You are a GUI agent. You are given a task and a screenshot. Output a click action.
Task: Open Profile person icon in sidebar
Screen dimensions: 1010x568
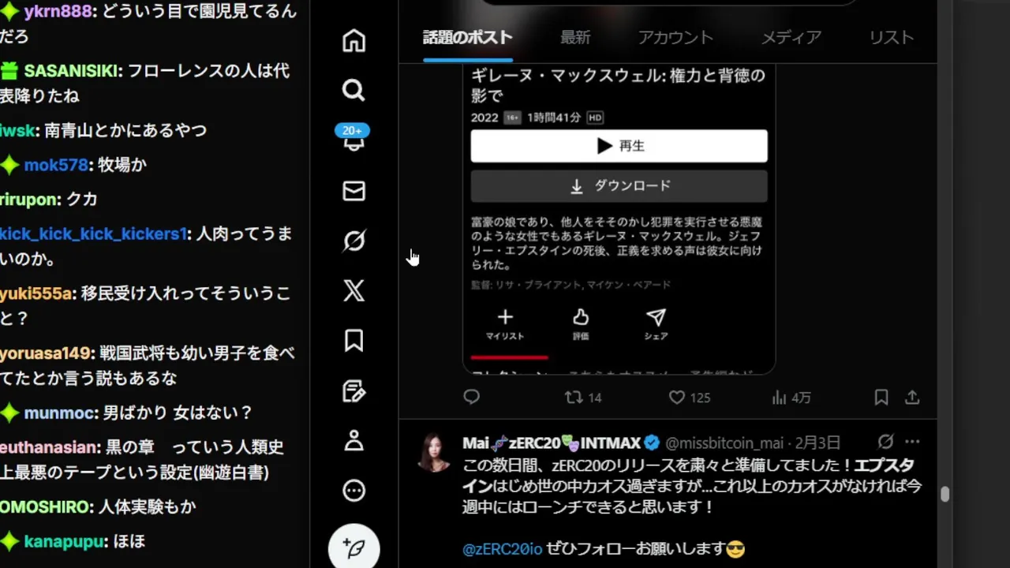tap(353, 440)
